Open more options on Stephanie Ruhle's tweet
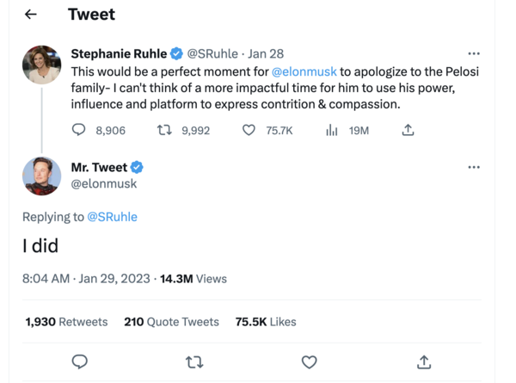Image resolution: width=516 pixels, height=383 pixels. pos(474,53)
